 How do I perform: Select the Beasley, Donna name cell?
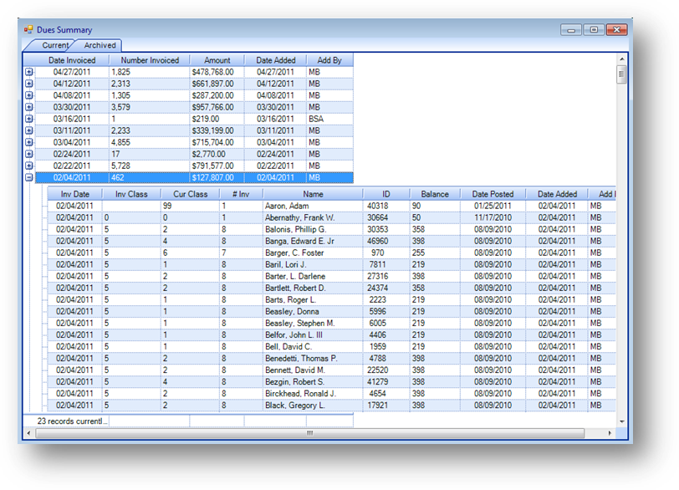click(x=313, y=311)
